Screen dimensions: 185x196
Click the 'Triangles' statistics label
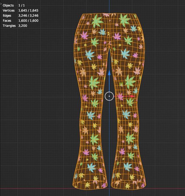coord(9,26)
